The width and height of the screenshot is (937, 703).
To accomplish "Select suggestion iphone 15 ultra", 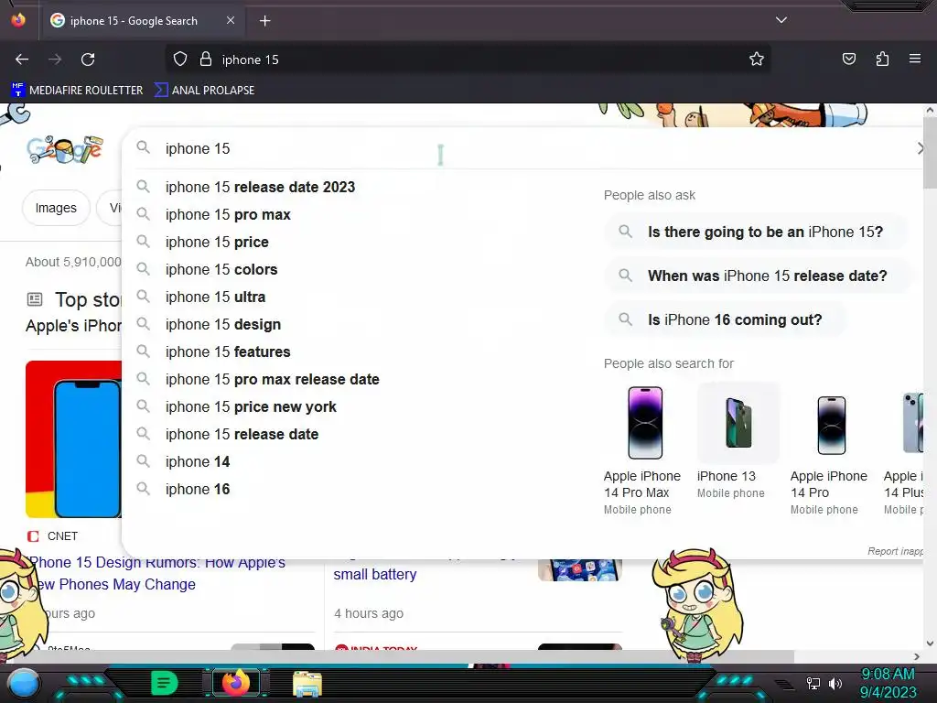I will coord(215,297).
